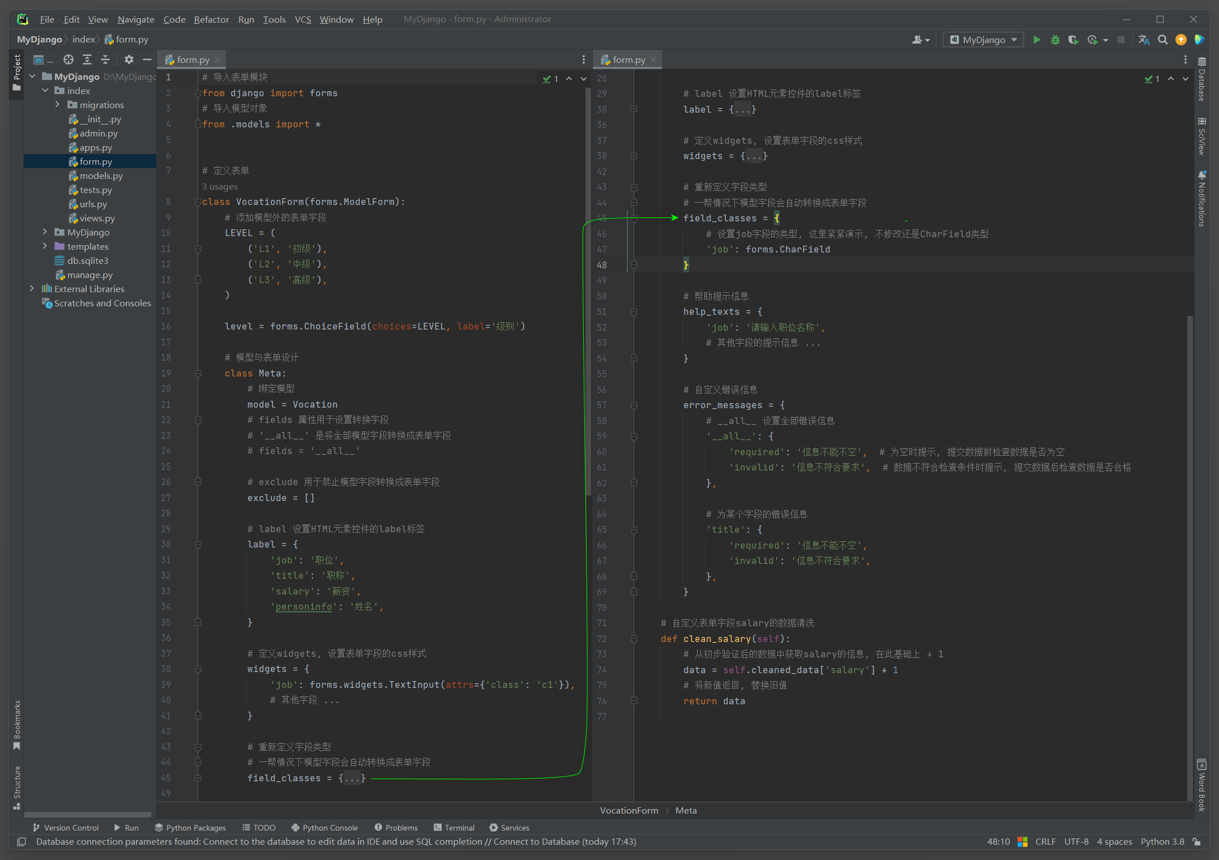The width and height of the screenshot is (1219, 860).
Task: Expand the inner MyDjango folder
Action: coord(45,232)
